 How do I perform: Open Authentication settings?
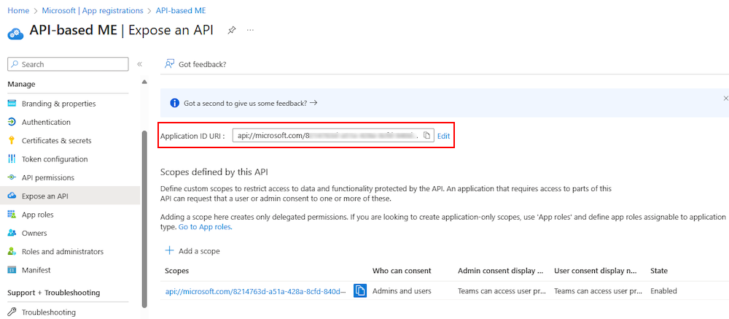[46, 122]
